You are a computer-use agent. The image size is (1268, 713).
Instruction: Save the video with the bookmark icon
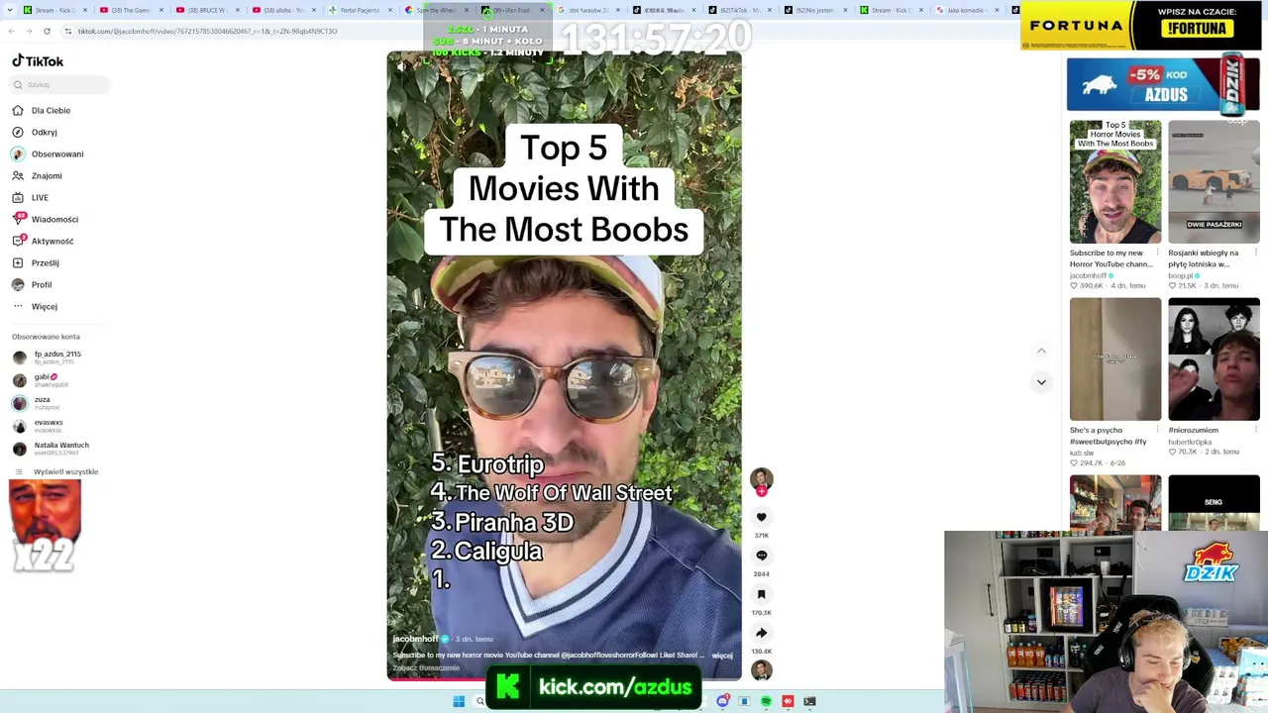(x=761, y=594)
